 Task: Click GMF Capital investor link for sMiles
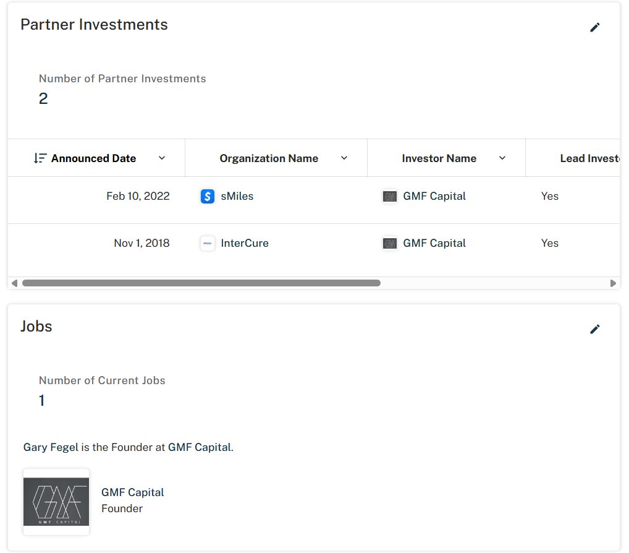434,197
